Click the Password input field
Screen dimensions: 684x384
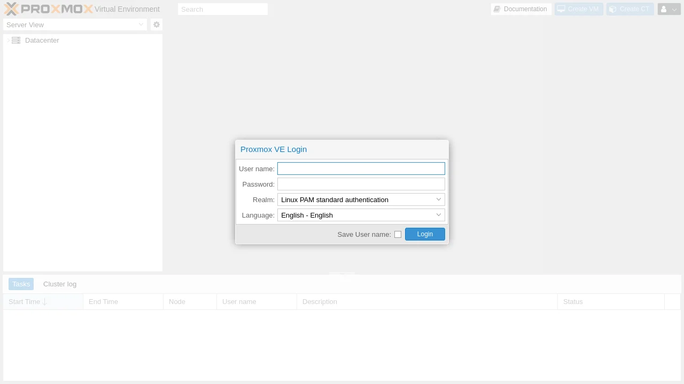pos(361,184)
